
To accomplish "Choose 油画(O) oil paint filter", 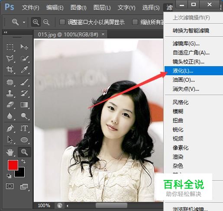I will pos(194,80).
